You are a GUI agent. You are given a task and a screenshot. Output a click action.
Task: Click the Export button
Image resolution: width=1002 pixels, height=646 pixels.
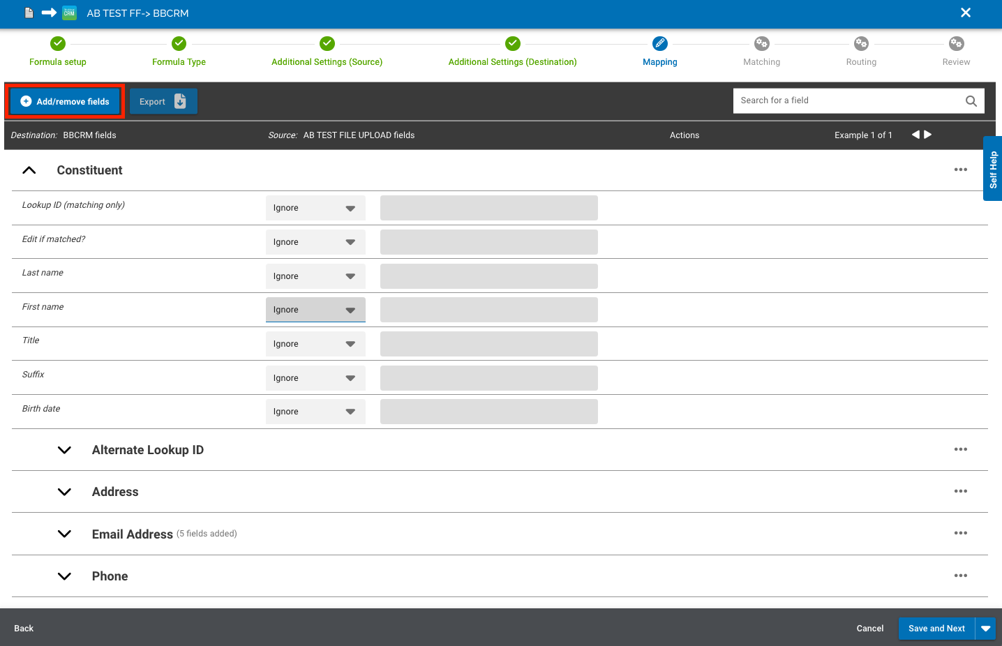point(163,101)
